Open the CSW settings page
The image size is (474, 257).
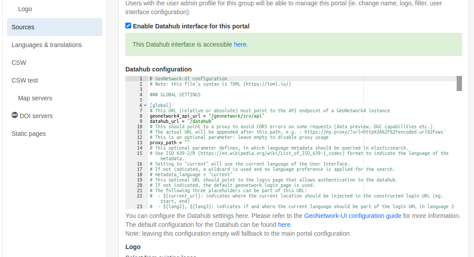(18, 63)
